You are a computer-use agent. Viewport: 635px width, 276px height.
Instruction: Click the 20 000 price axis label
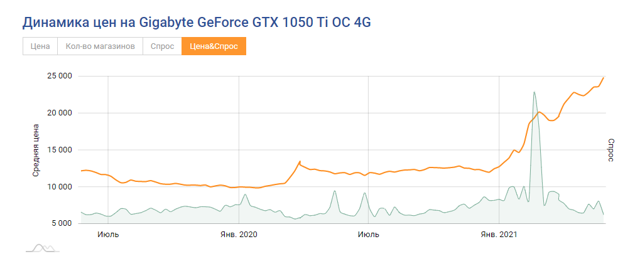click(60, 113)
